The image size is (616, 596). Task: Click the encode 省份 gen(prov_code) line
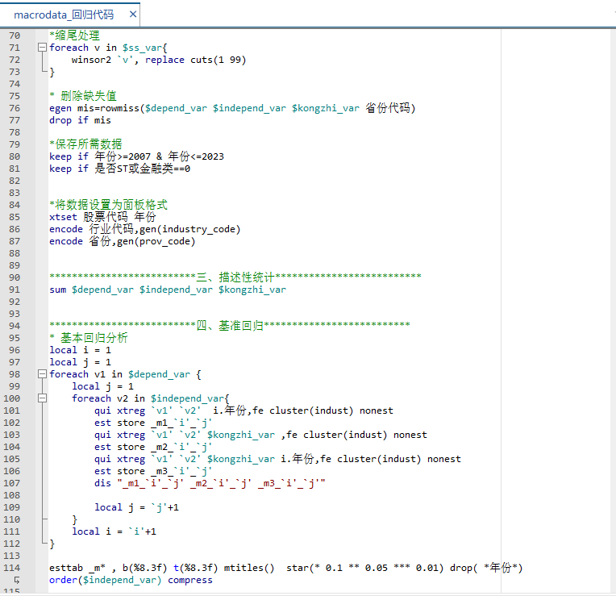[123, 241]
